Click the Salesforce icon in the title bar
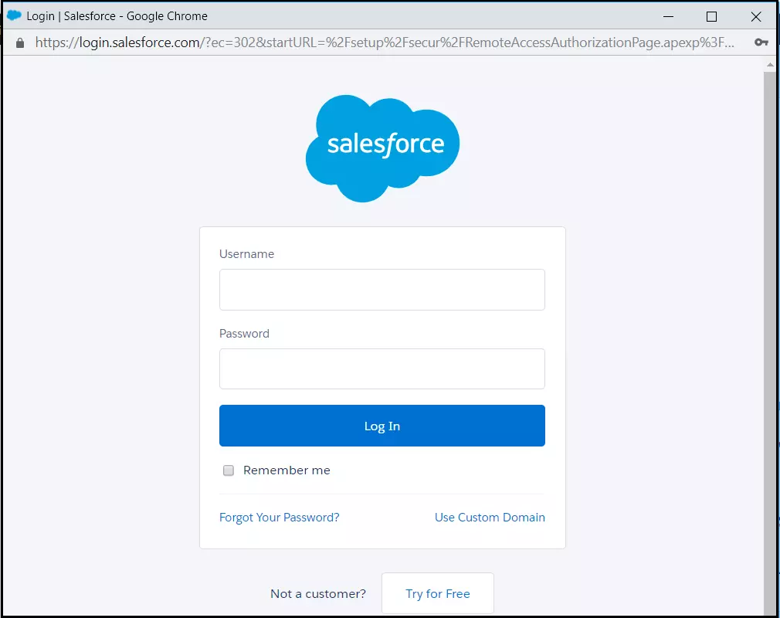This screenshot has height=618, width=780. (x=13, y=15)
